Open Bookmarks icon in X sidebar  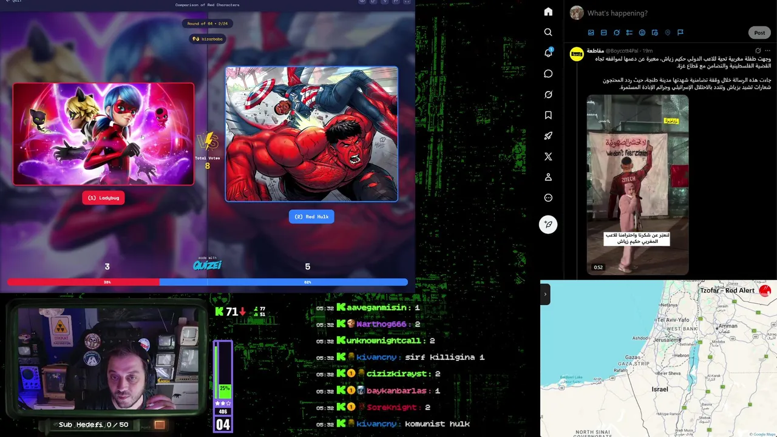(548, 115)
